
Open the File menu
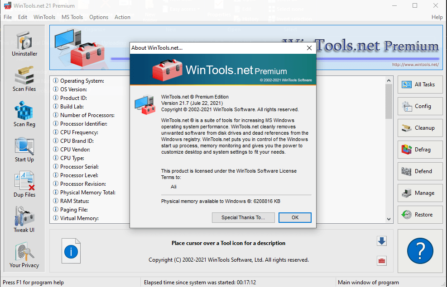point(8,17)
